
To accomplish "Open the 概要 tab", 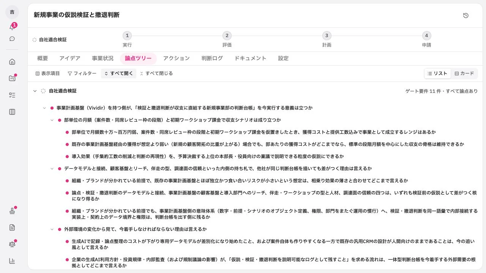I will [43, 58].
